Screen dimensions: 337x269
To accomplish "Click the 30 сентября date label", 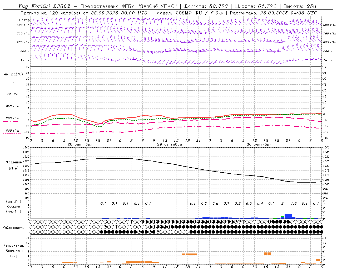I will (259, 144).
